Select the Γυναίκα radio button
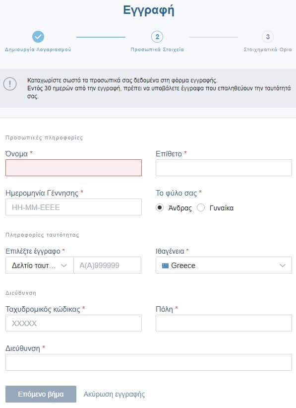The image size is (296, 408). pos(201,207)
